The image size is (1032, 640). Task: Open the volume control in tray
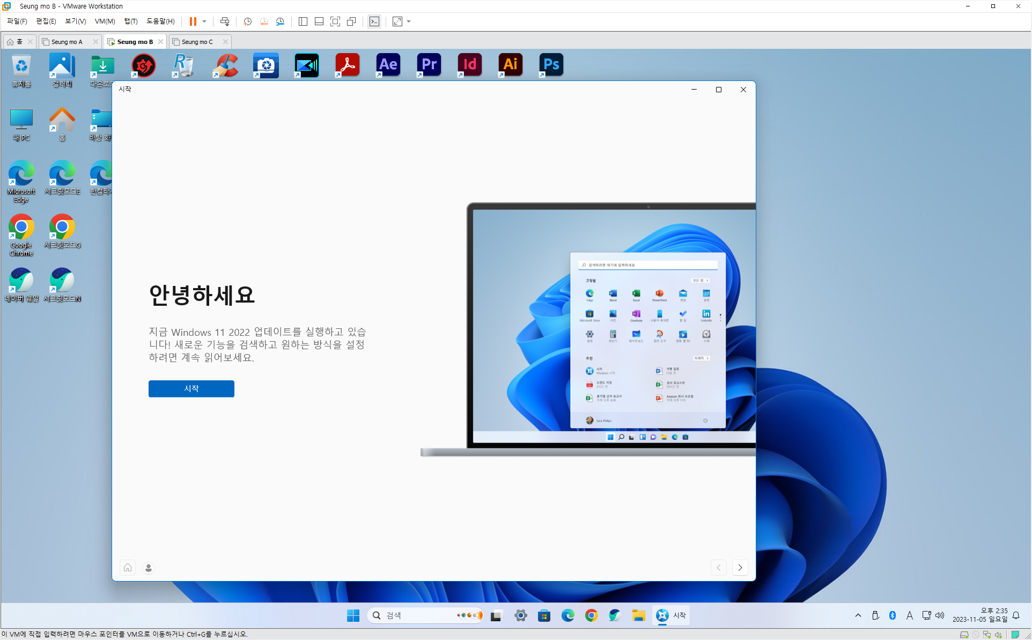tap(940, 615)
